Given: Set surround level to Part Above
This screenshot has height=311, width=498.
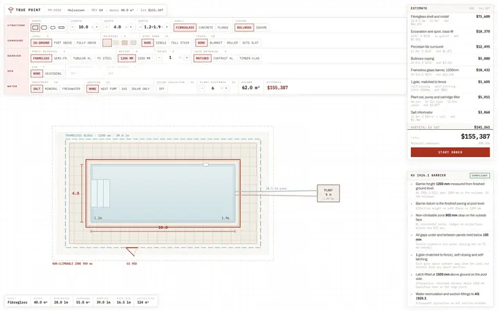Looking at the screenshot, I should click(x=63, y=43).
